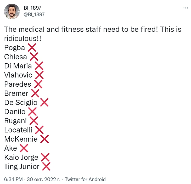Click the cross emoji after Di Maria
Screen dimensions: 191x184
coord(39,66)
